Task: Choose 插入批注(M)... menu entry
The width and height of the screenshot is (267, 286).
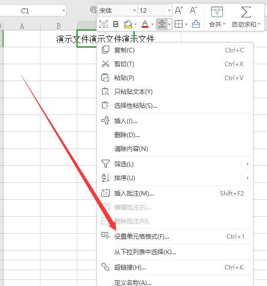Action: pos(175,194)
